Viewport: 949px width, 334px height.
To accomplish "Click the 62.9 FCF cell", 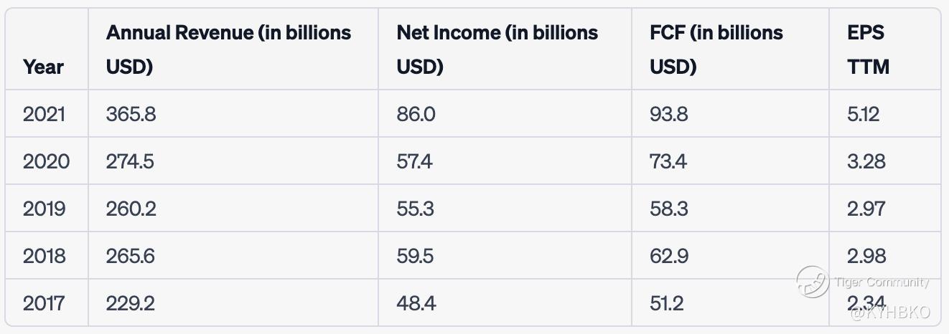I will coord(669,256).
